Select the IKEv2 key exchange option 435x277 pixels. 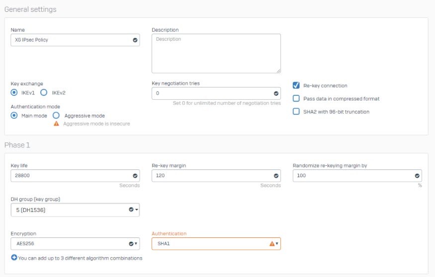pos(44,92)
